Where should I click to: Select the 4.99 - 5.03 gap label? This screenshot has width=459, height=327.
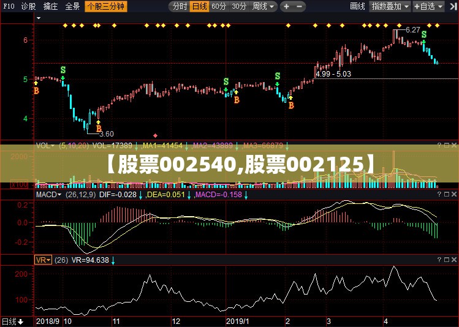(333, 74)
